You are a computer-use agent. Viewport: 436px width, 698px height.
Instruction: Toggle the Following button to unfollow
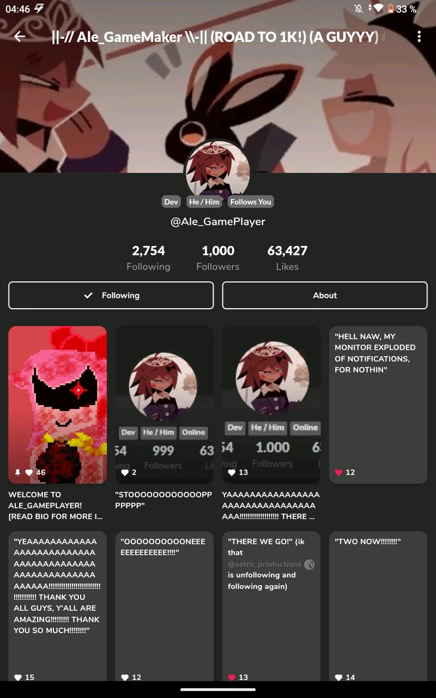(111, 295)
